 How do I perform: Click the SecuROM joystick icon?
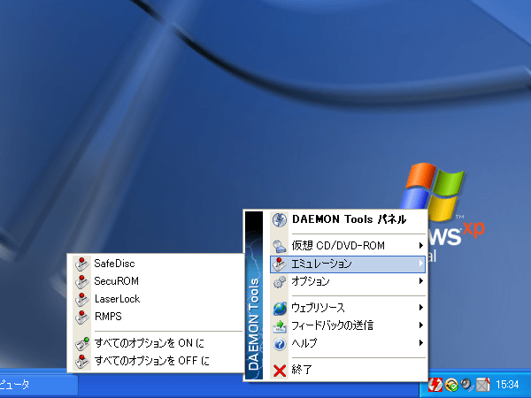(x=81, y=282)
